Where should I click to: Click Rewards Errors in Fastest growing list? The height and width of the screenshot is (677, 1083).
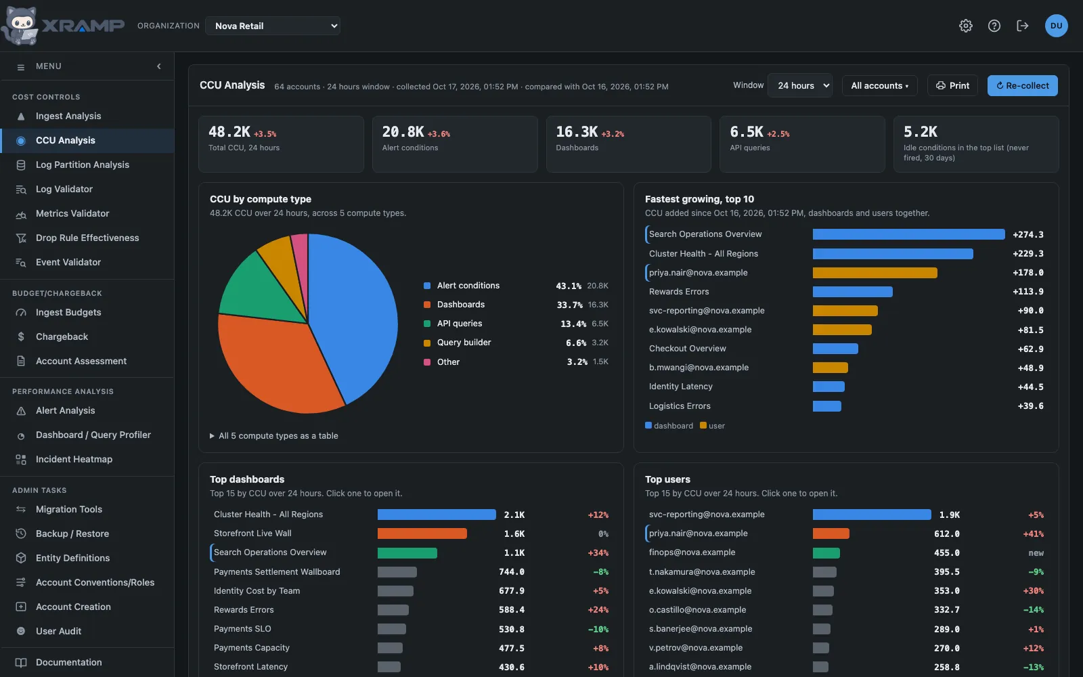tap(846, 292)
